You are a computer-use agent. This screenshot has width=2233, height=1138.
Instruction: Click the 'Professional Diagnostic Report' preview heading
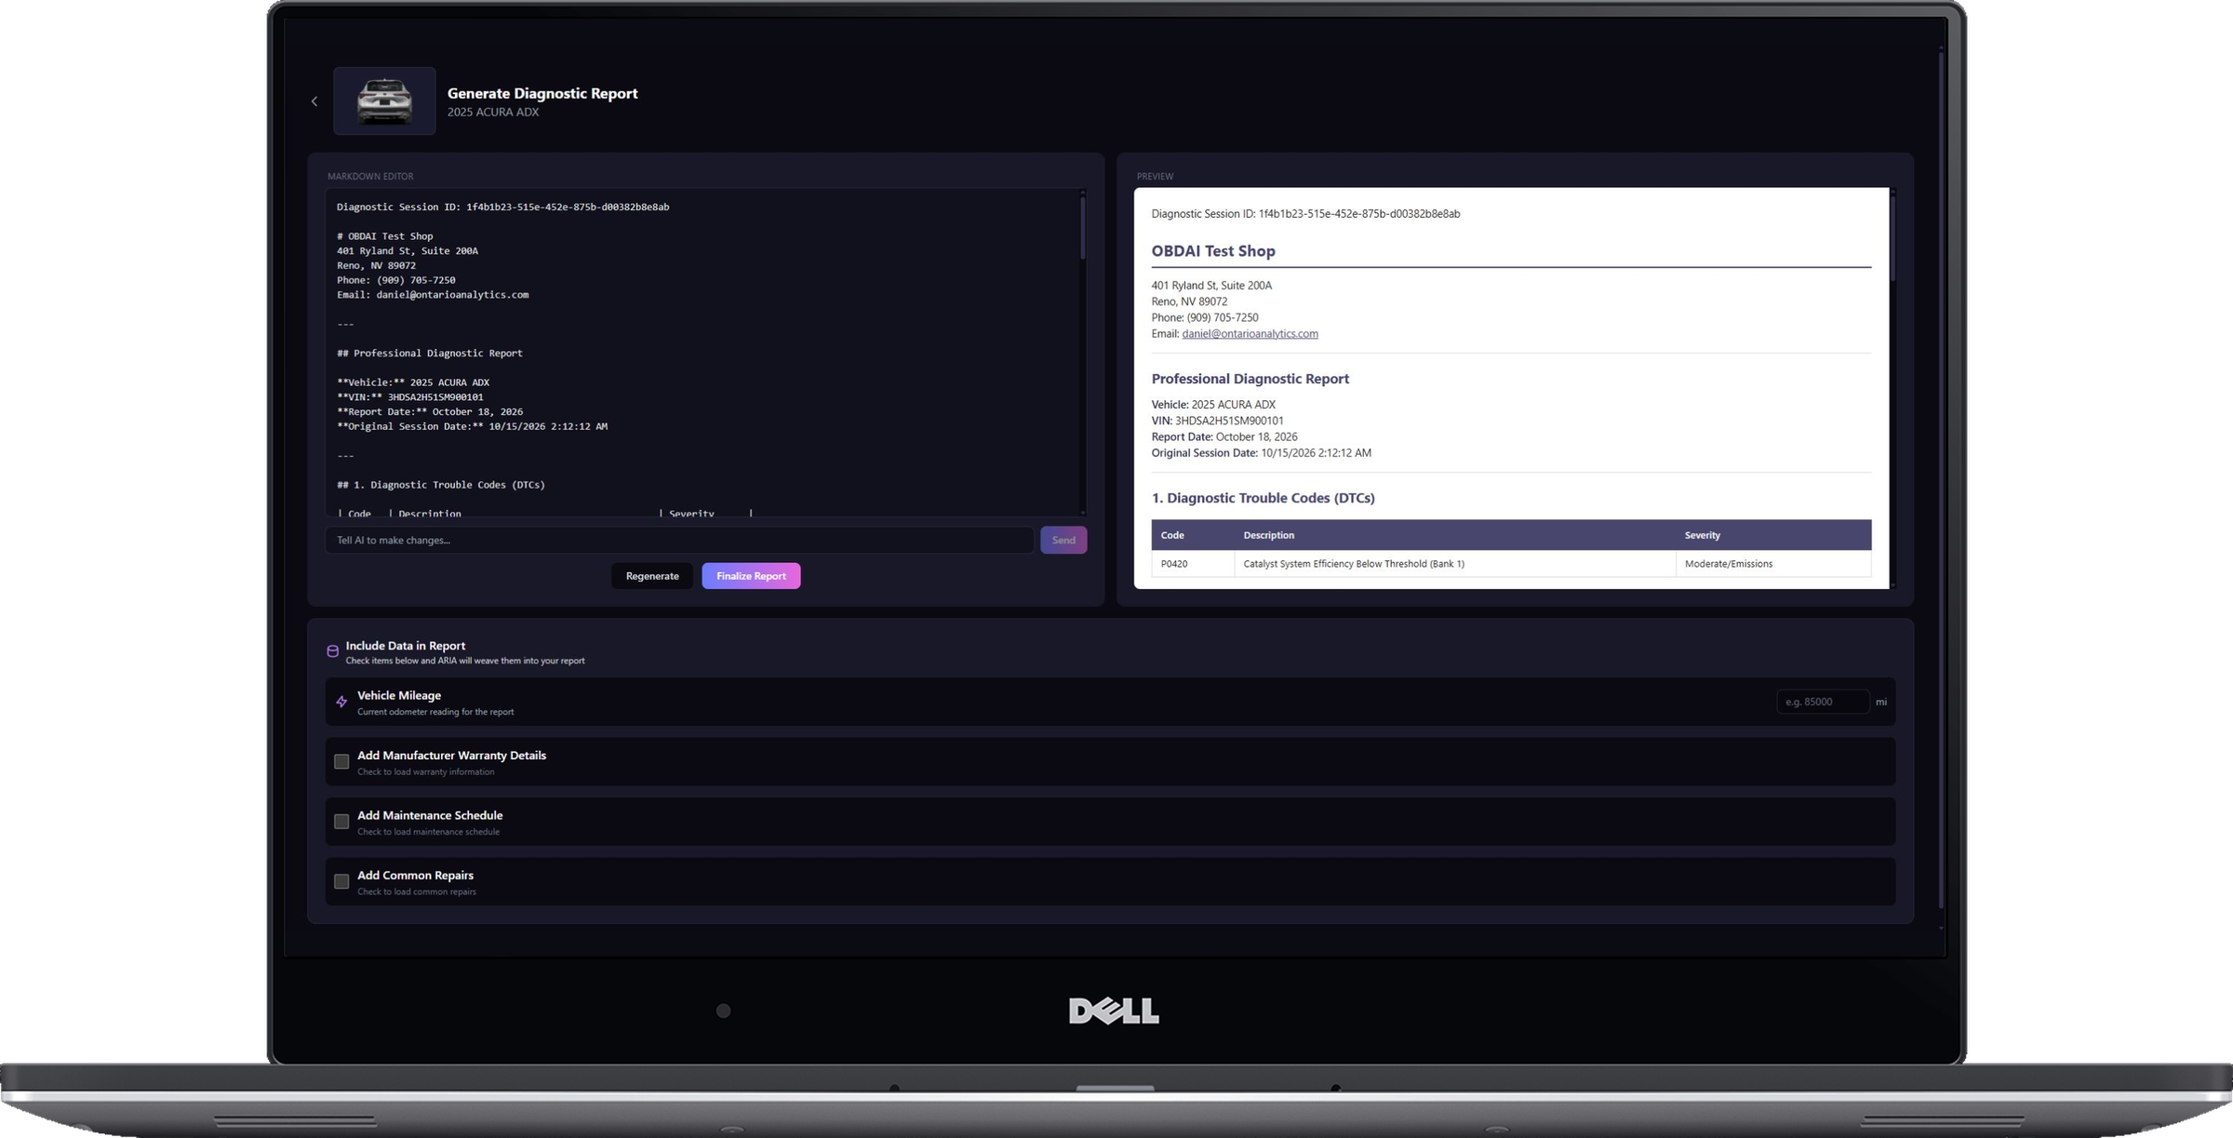coord(1250,379)
